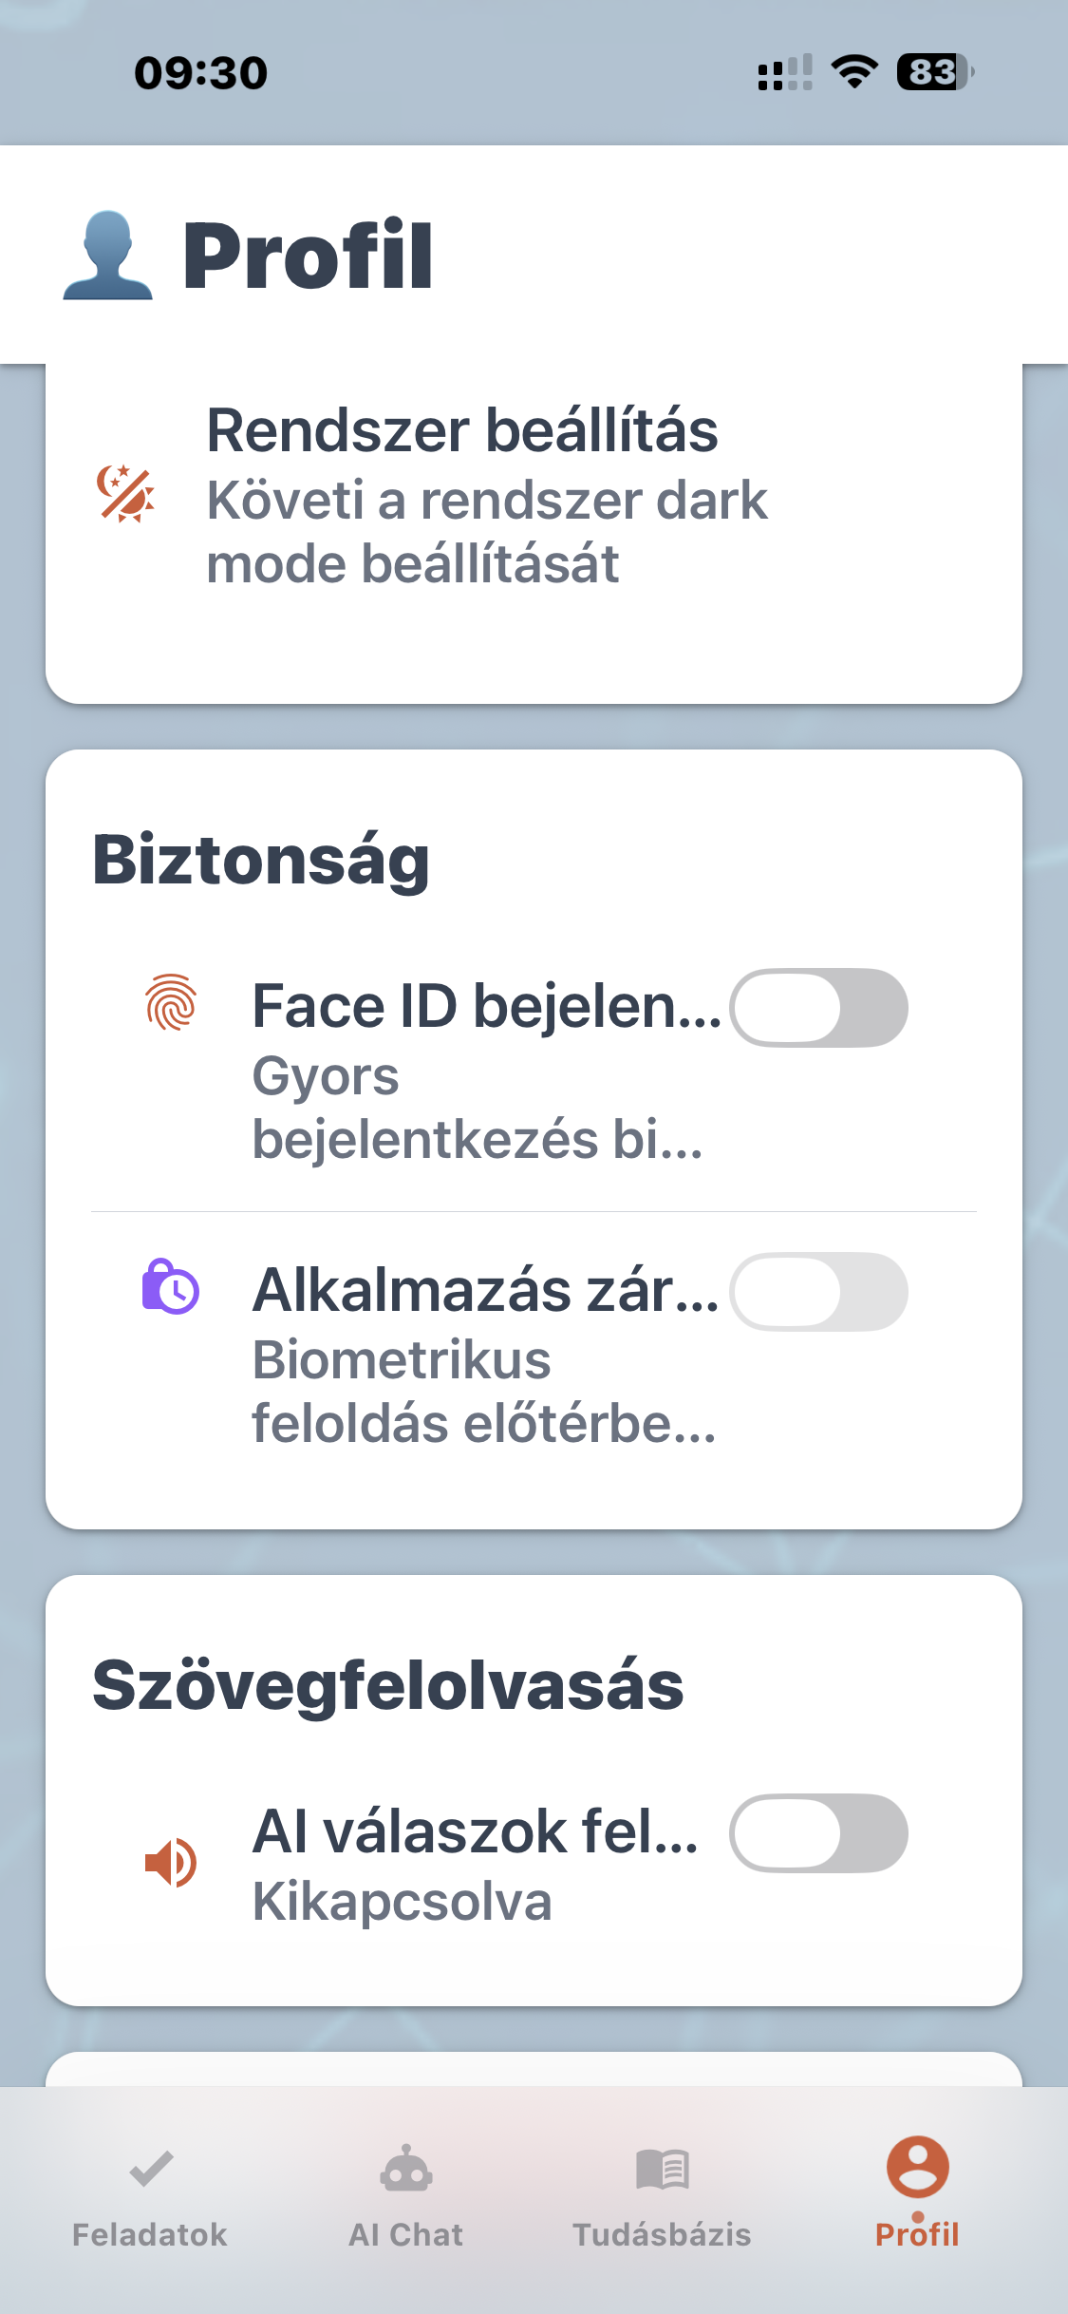Image resolution: width=1068 pixels, height=2314 pixels.
Task: Tap the AI Chat robot icon
Action: click(406, 2169)
